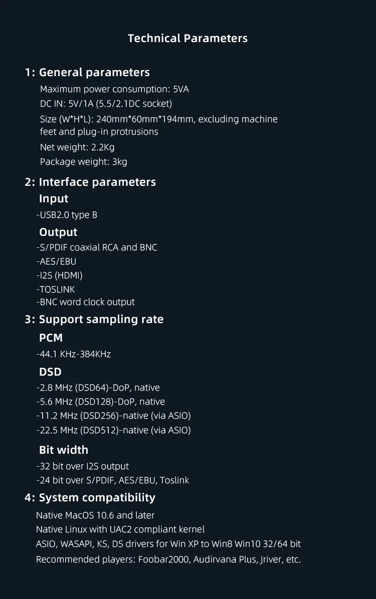Select the Interface parameters heading
The height and width of the screenshot is (599, 376).
[x=90, y=182]
